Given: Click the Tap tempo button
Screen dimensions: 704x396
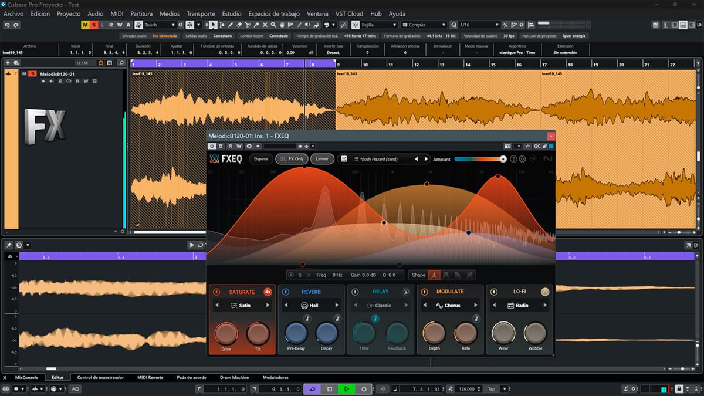Looking at the screenshot, I should click(x=492, y=389).
